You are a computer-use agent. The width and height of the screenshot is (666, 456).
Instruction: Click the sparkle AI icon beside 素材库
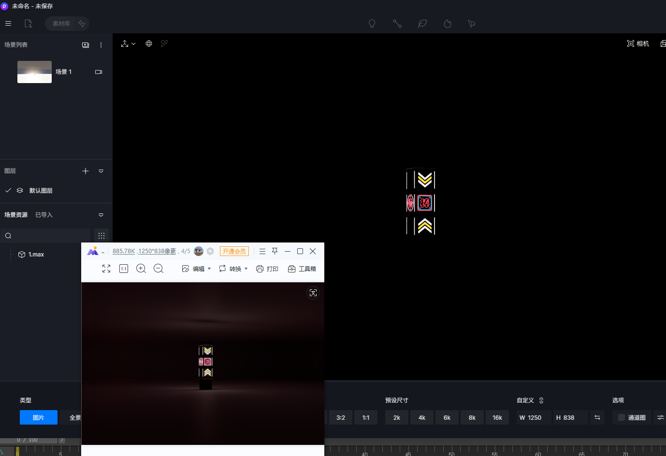click(81, 23)
